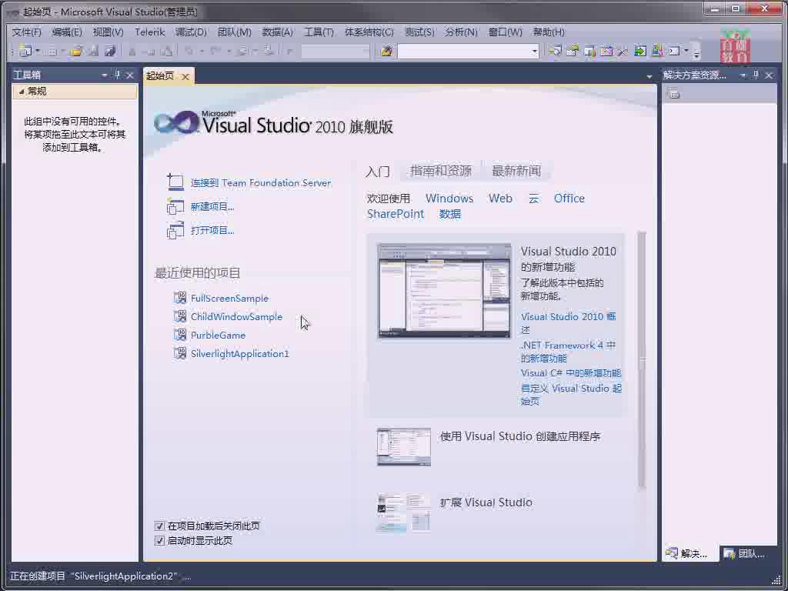Open the 视图(V) menu
This screenshot has height=591, width=788.
(x=108, y=32)
